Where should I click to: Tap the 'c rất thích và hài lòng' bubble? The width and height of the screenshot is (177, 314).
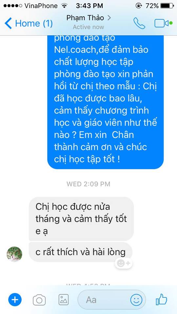tap(81, 252)
